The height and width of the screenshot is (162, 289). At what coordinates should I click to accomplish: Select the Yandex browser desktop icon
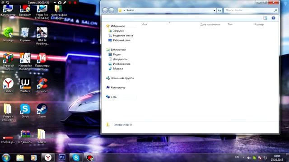pos(8,85)
